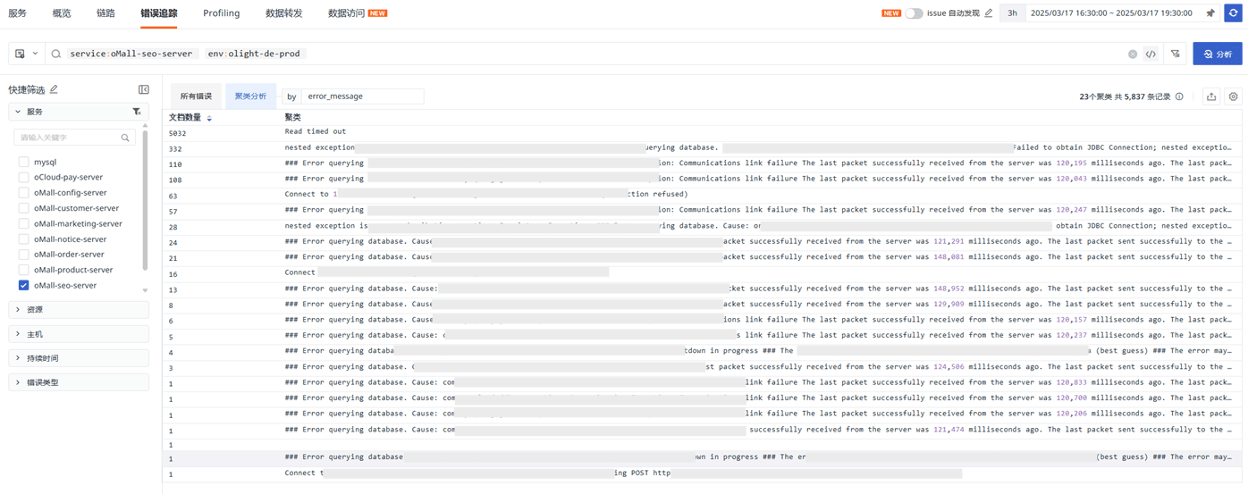Go to the Profiling top menu

click(x=221, y=13)
